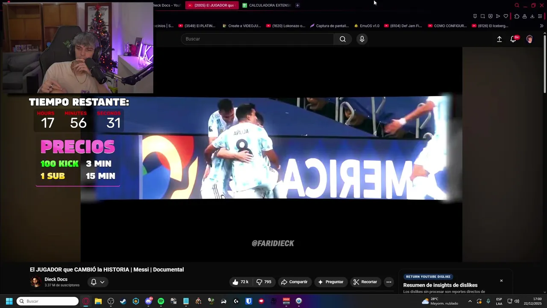
Task: Open the "(3549) El PLATIN..." bookmark
Action: tap(197, 26)
